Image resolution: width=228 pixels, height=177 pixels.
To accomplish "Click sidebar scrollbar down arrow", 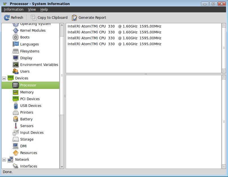I will 62,167.
